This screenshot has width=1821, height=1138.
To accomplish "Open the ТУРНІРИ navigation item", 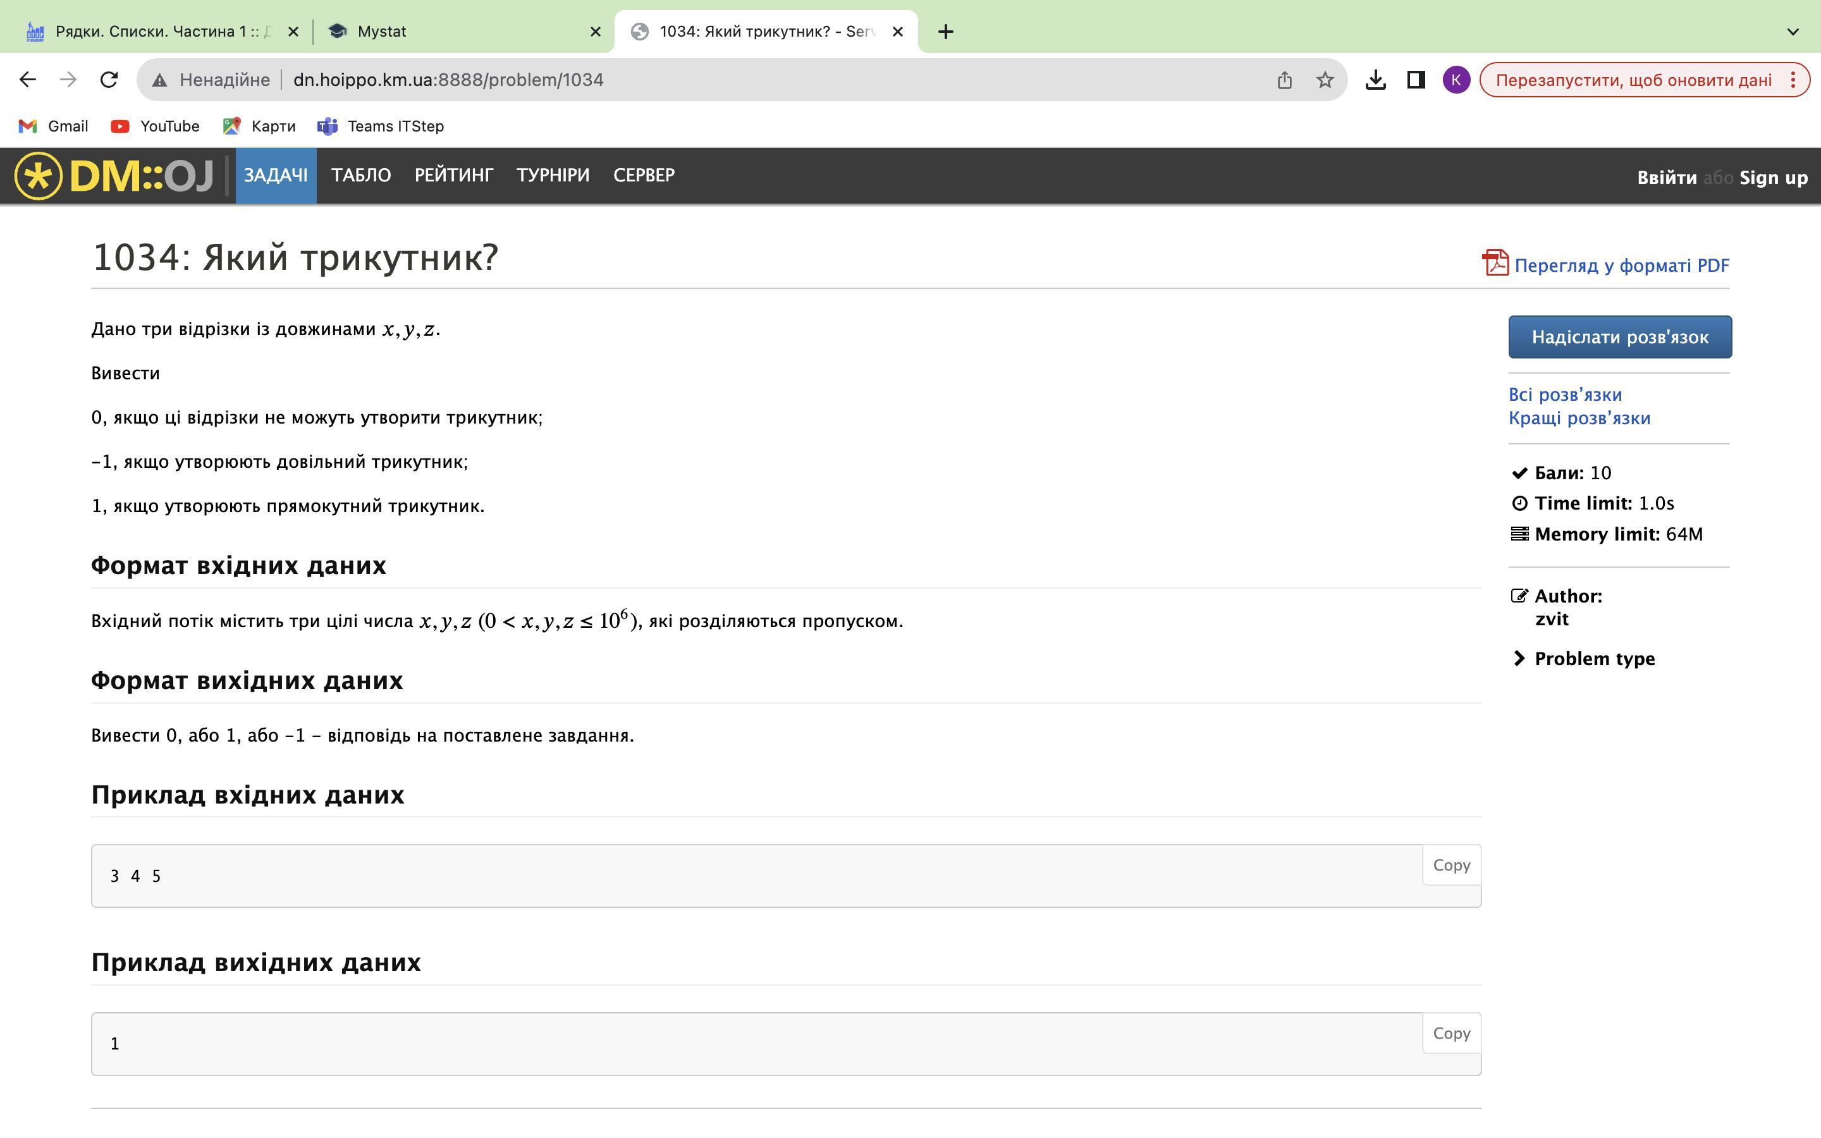I will pyautogui.click(x=553, y=175).
